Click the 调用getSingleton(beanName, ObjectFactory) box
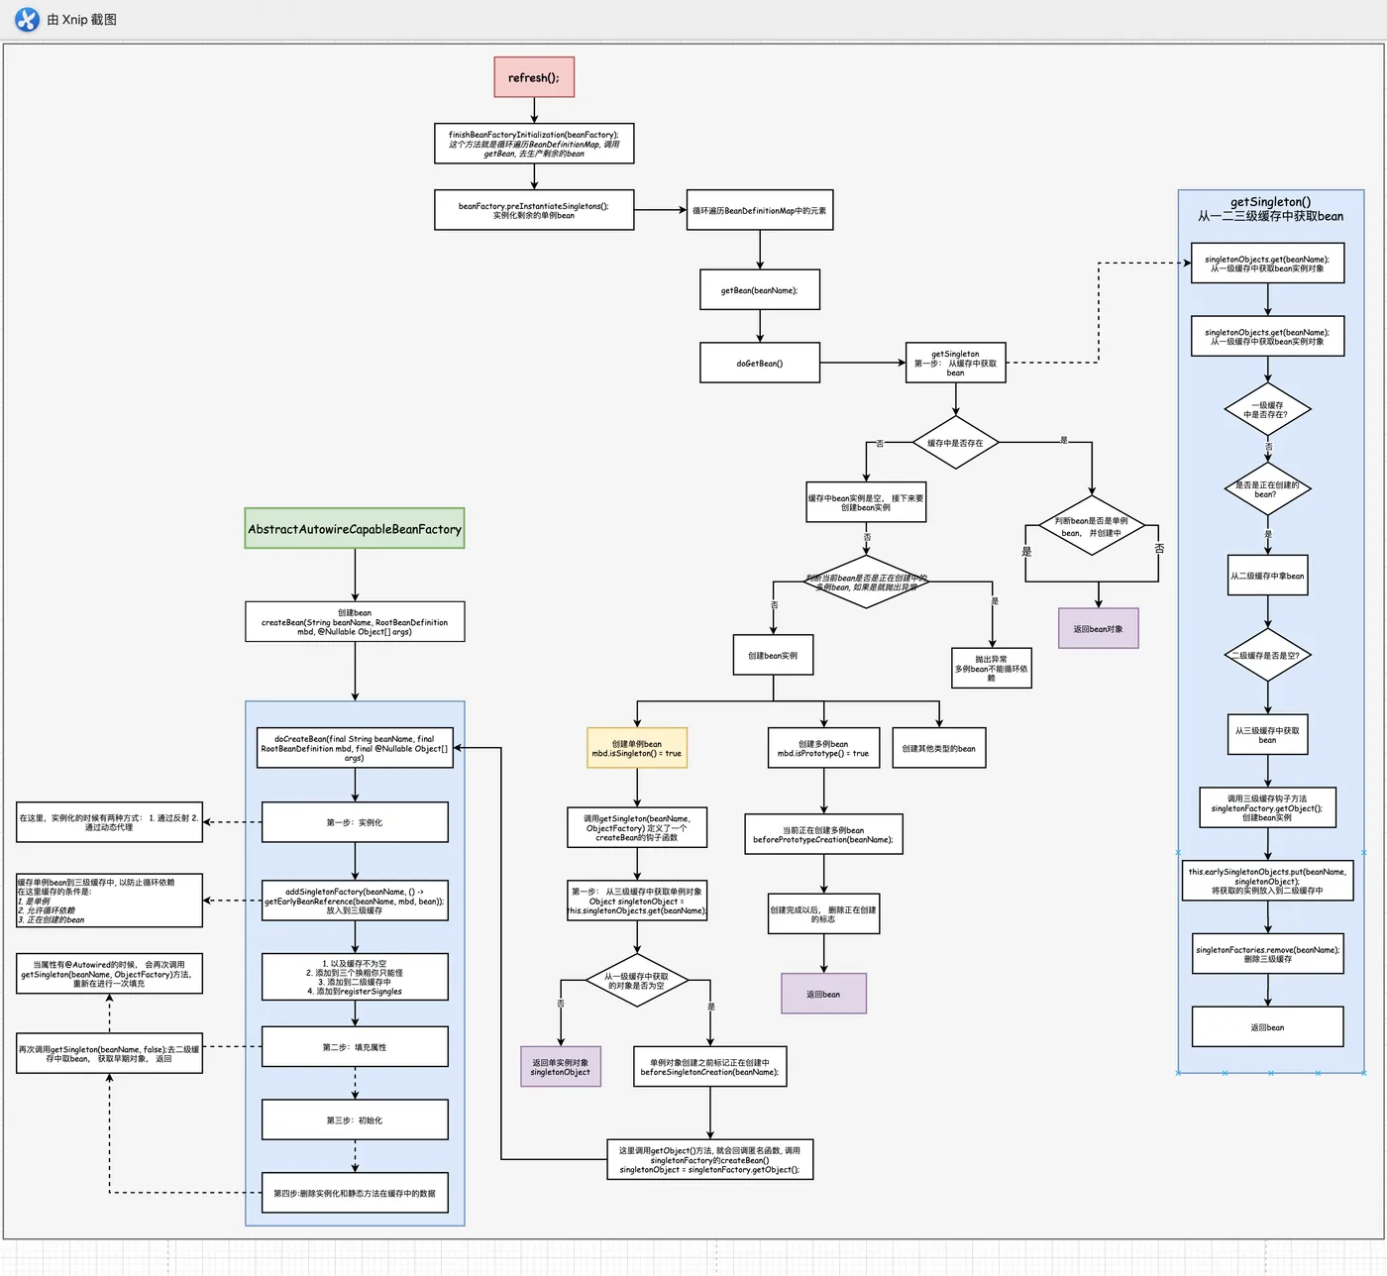 tap(637, 827)
